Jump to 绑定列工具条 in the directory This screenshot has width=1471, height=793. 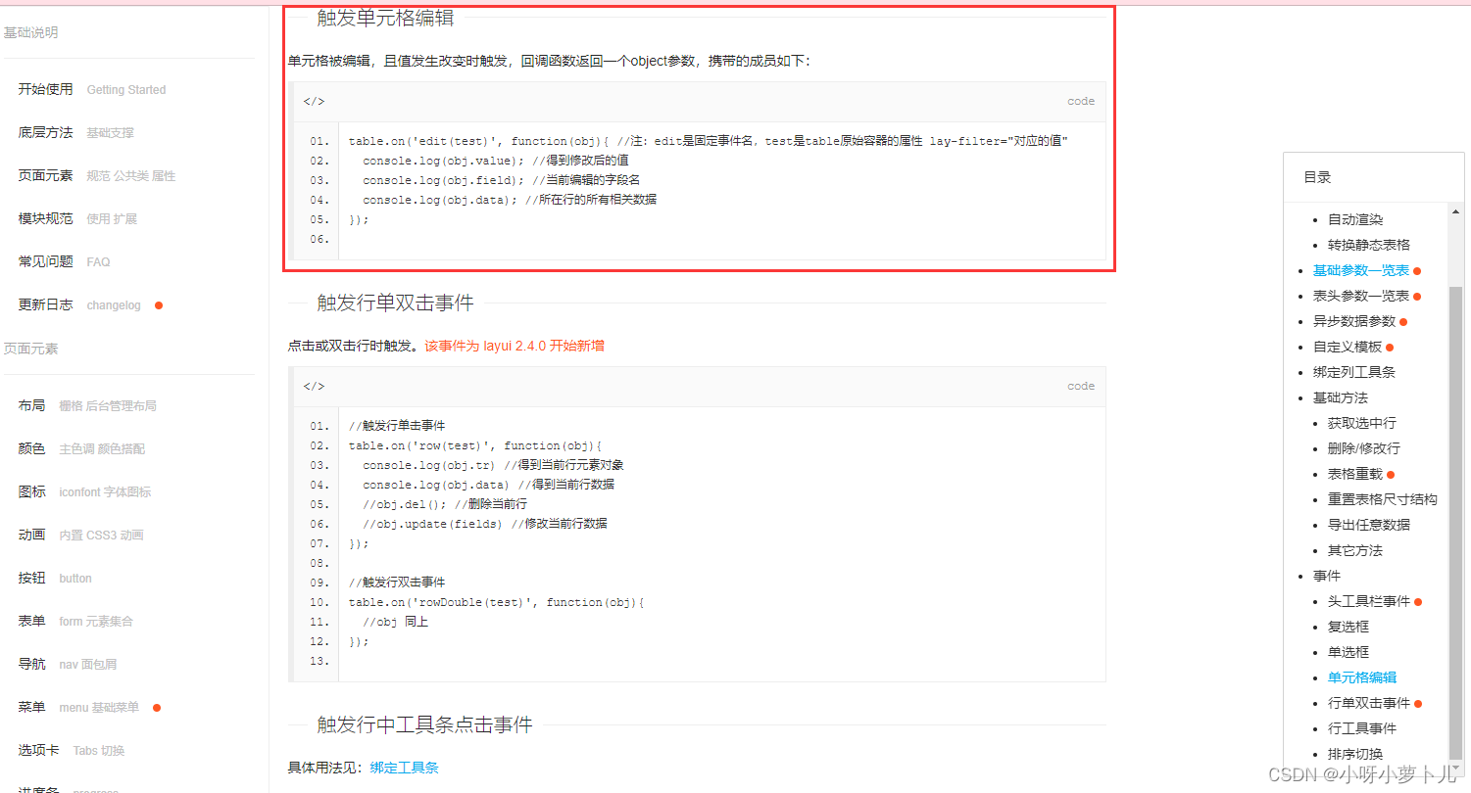pos(1354,372)
